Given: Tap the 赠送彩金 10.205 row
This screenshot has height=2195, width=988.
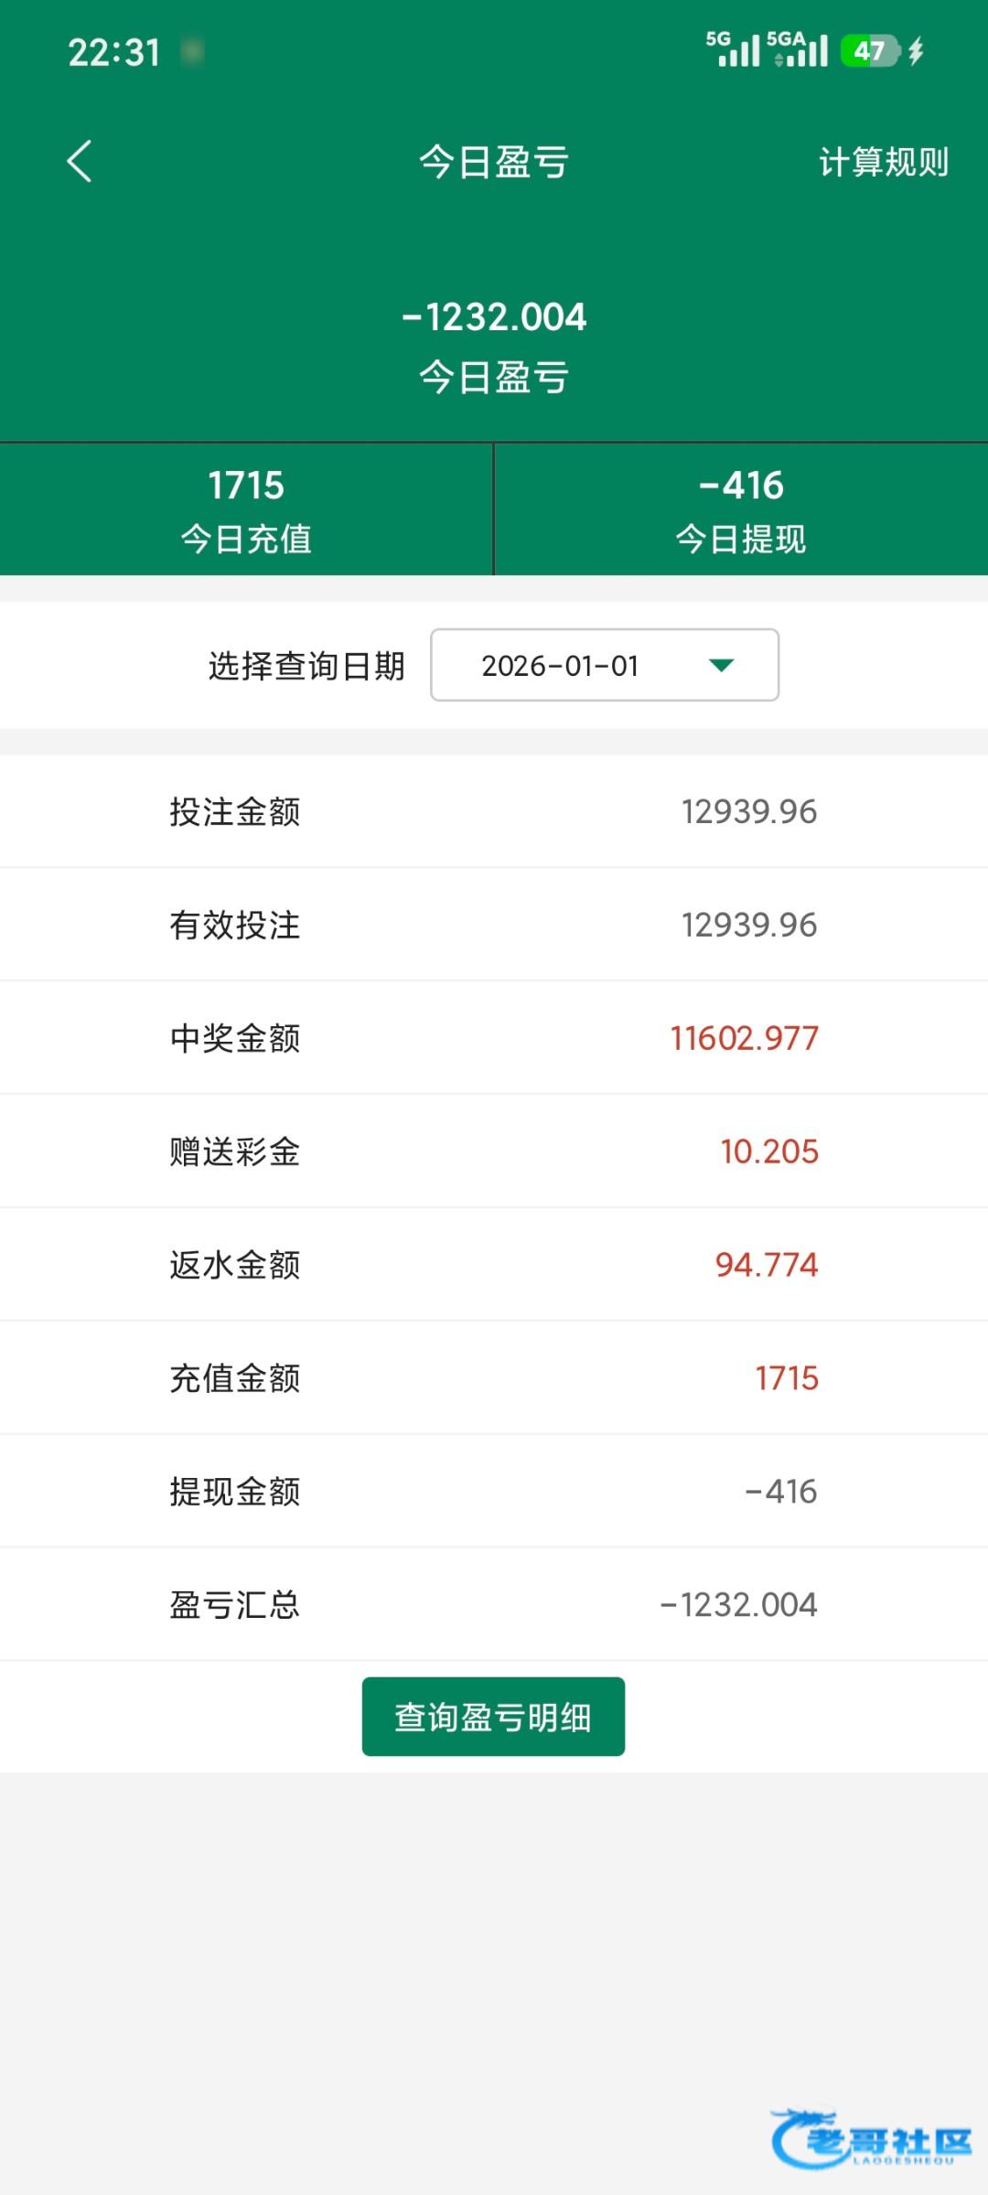Looking at the screenshot, I should pyautogui.click(x=494, y=1151).
